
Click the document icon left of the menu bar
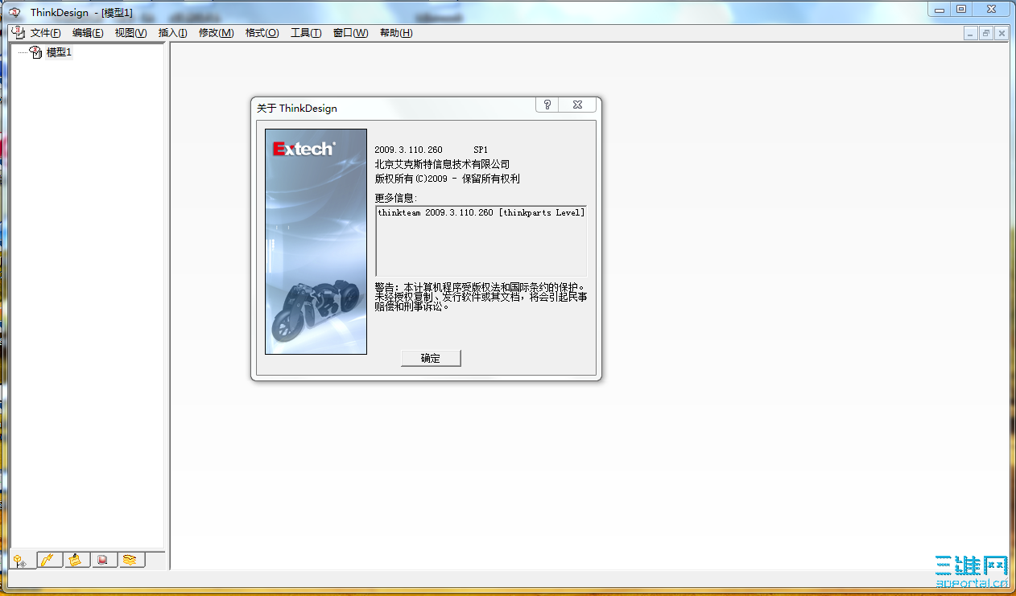point(18,32)
